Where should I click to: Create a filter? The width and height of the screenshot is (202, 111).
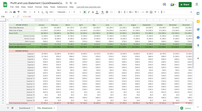(155, 12)
